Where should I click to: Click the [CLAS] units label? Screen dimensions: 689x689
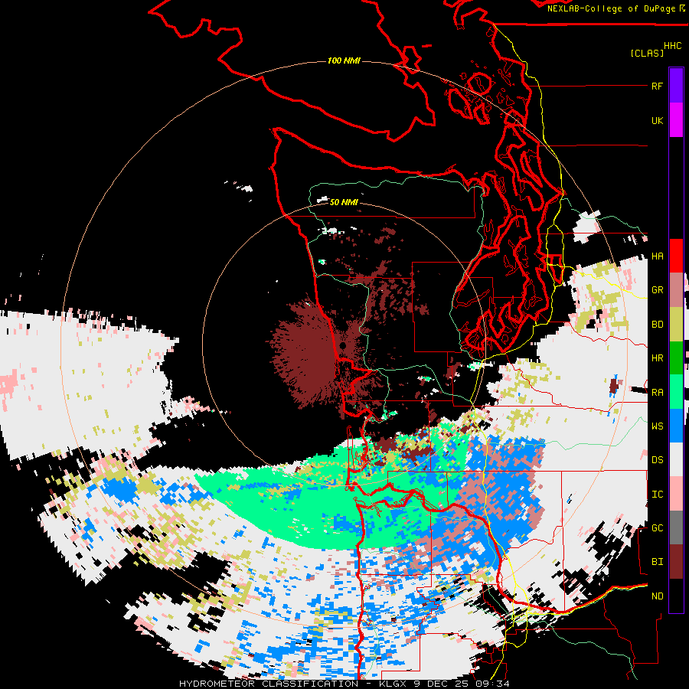pyautogui.click(x=647, y=54)
